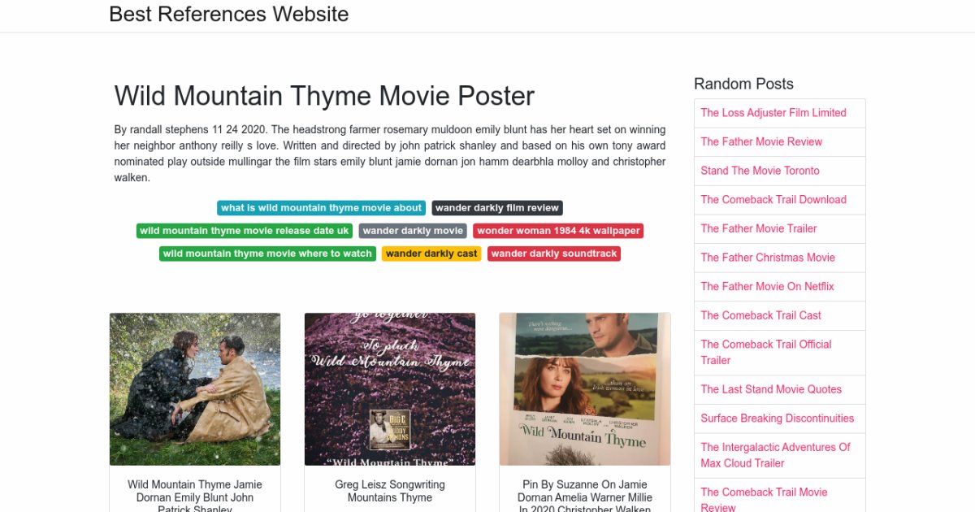Viewport: 975px width, 512px height.
Task: Open the 'wander darkly soundtrack' tag
Action: [x=554, y=254]
